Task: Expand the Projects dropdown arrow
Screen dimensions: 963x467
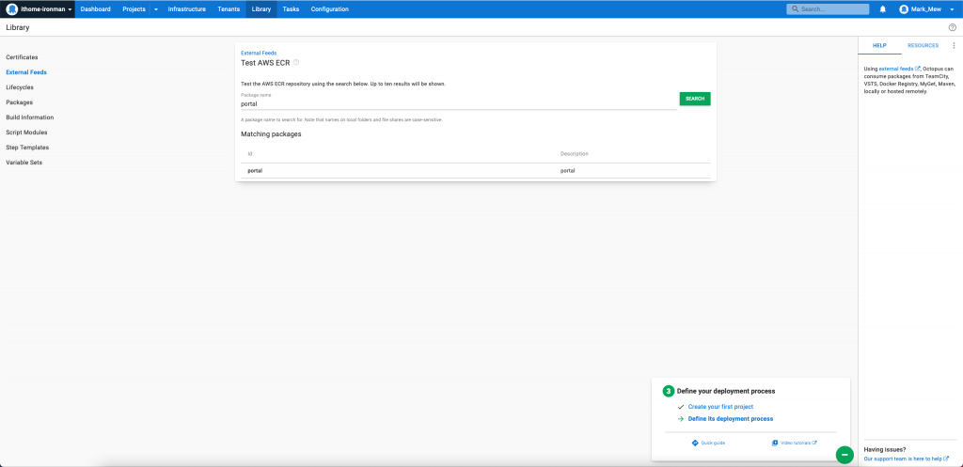Action: 156,9
